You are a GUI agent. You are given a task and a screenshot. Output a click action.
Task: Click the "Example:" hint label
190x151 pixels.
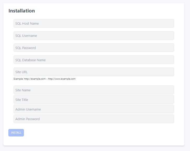tap(18, 79)
